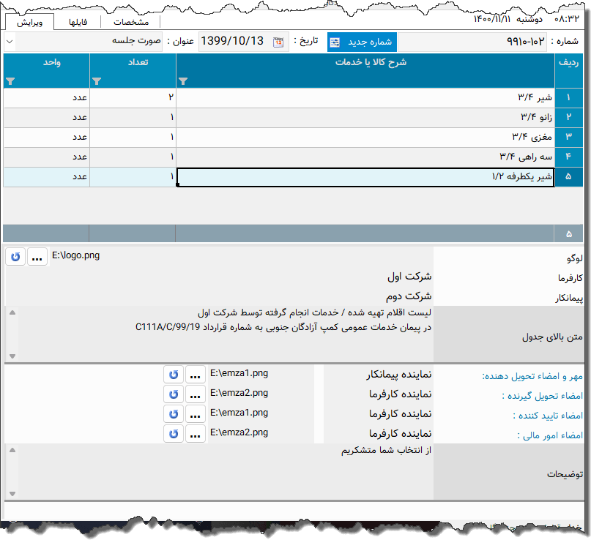Select the سه راهی ۳/۴ cell
This screenshot has width=591, height=540.
point(365,157)
